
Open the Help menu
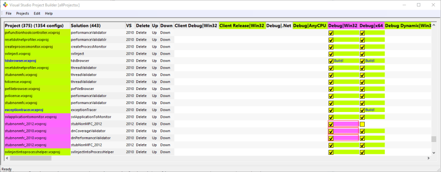(x=49, y=14)
